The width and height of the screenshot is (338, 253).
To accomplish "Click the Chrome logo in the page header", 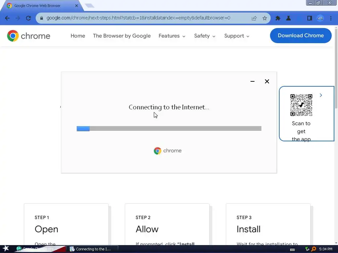I will point(28,36).
